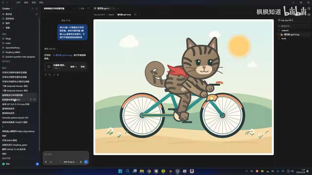312x175 pixels.
Task: Click the blue circle icon beside ffbd
Action: click(37, 164)
